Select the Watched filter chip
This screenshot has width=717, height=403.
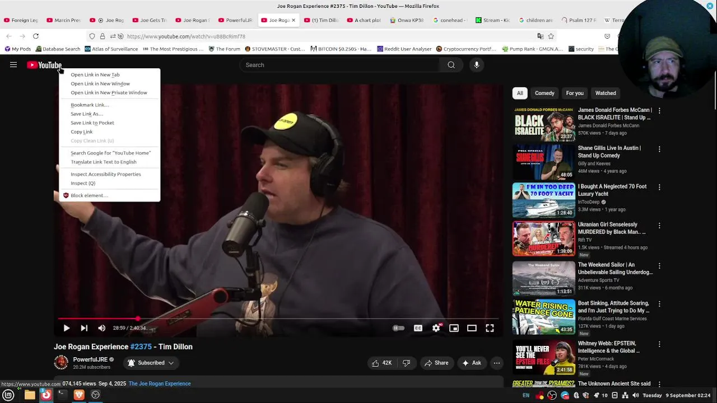pyautogui.click(x=606, y=93)
